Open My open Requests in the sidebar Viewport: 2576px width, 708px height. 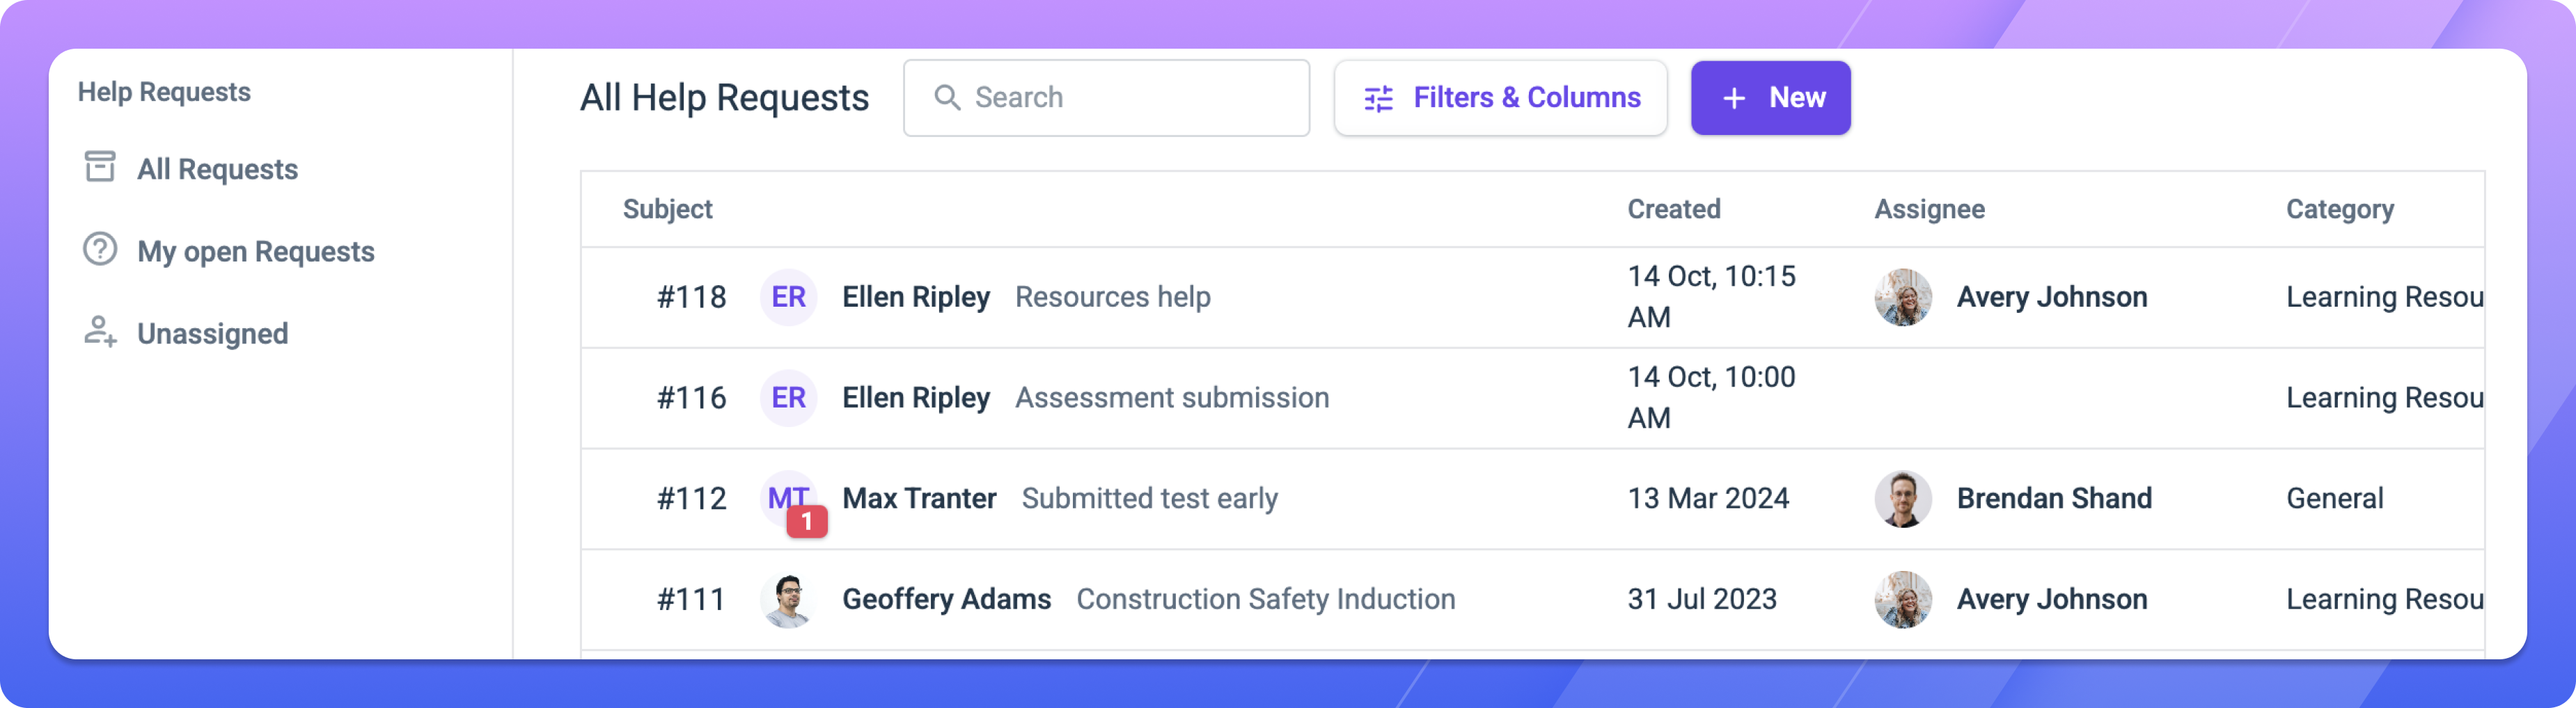pyautogui.click(x=256, y=252)
